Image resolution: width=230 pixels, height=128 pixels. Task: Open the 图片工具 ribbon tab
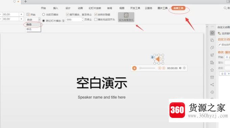coord(162,8)
